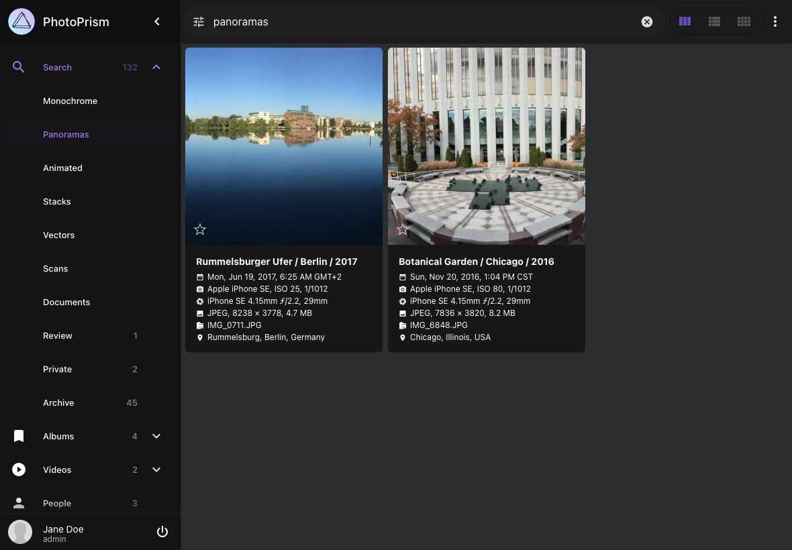
Task: Open the Archive section
Action: [58, 402]
